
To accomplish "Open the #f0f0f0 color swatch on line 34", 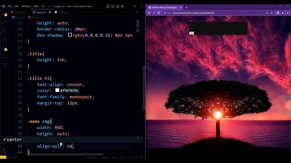I will point(57,90).
